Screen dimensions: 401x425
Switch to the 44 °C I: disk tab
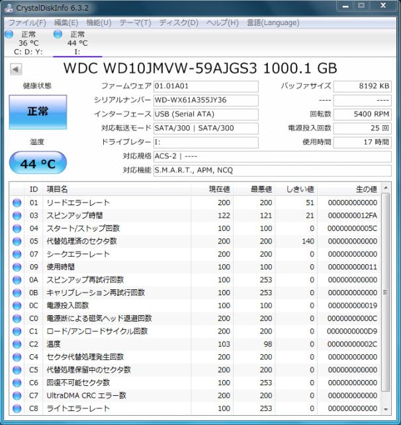tap(77, 43)
